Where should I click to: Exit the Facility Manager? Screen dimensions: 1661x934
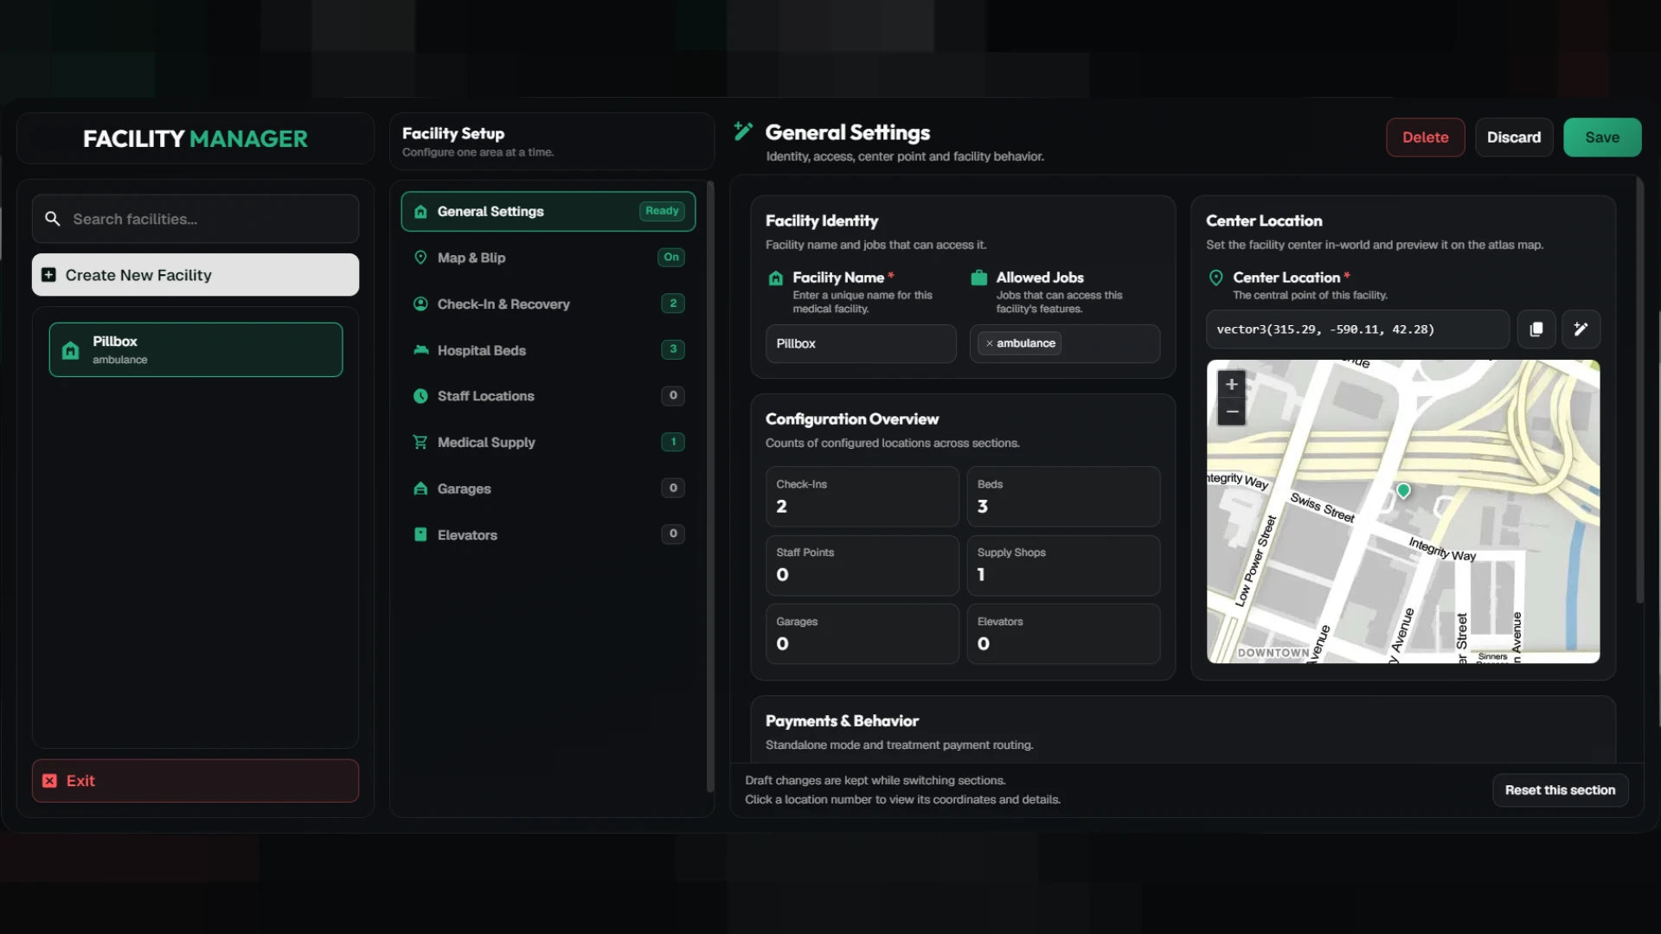(196, 781)
